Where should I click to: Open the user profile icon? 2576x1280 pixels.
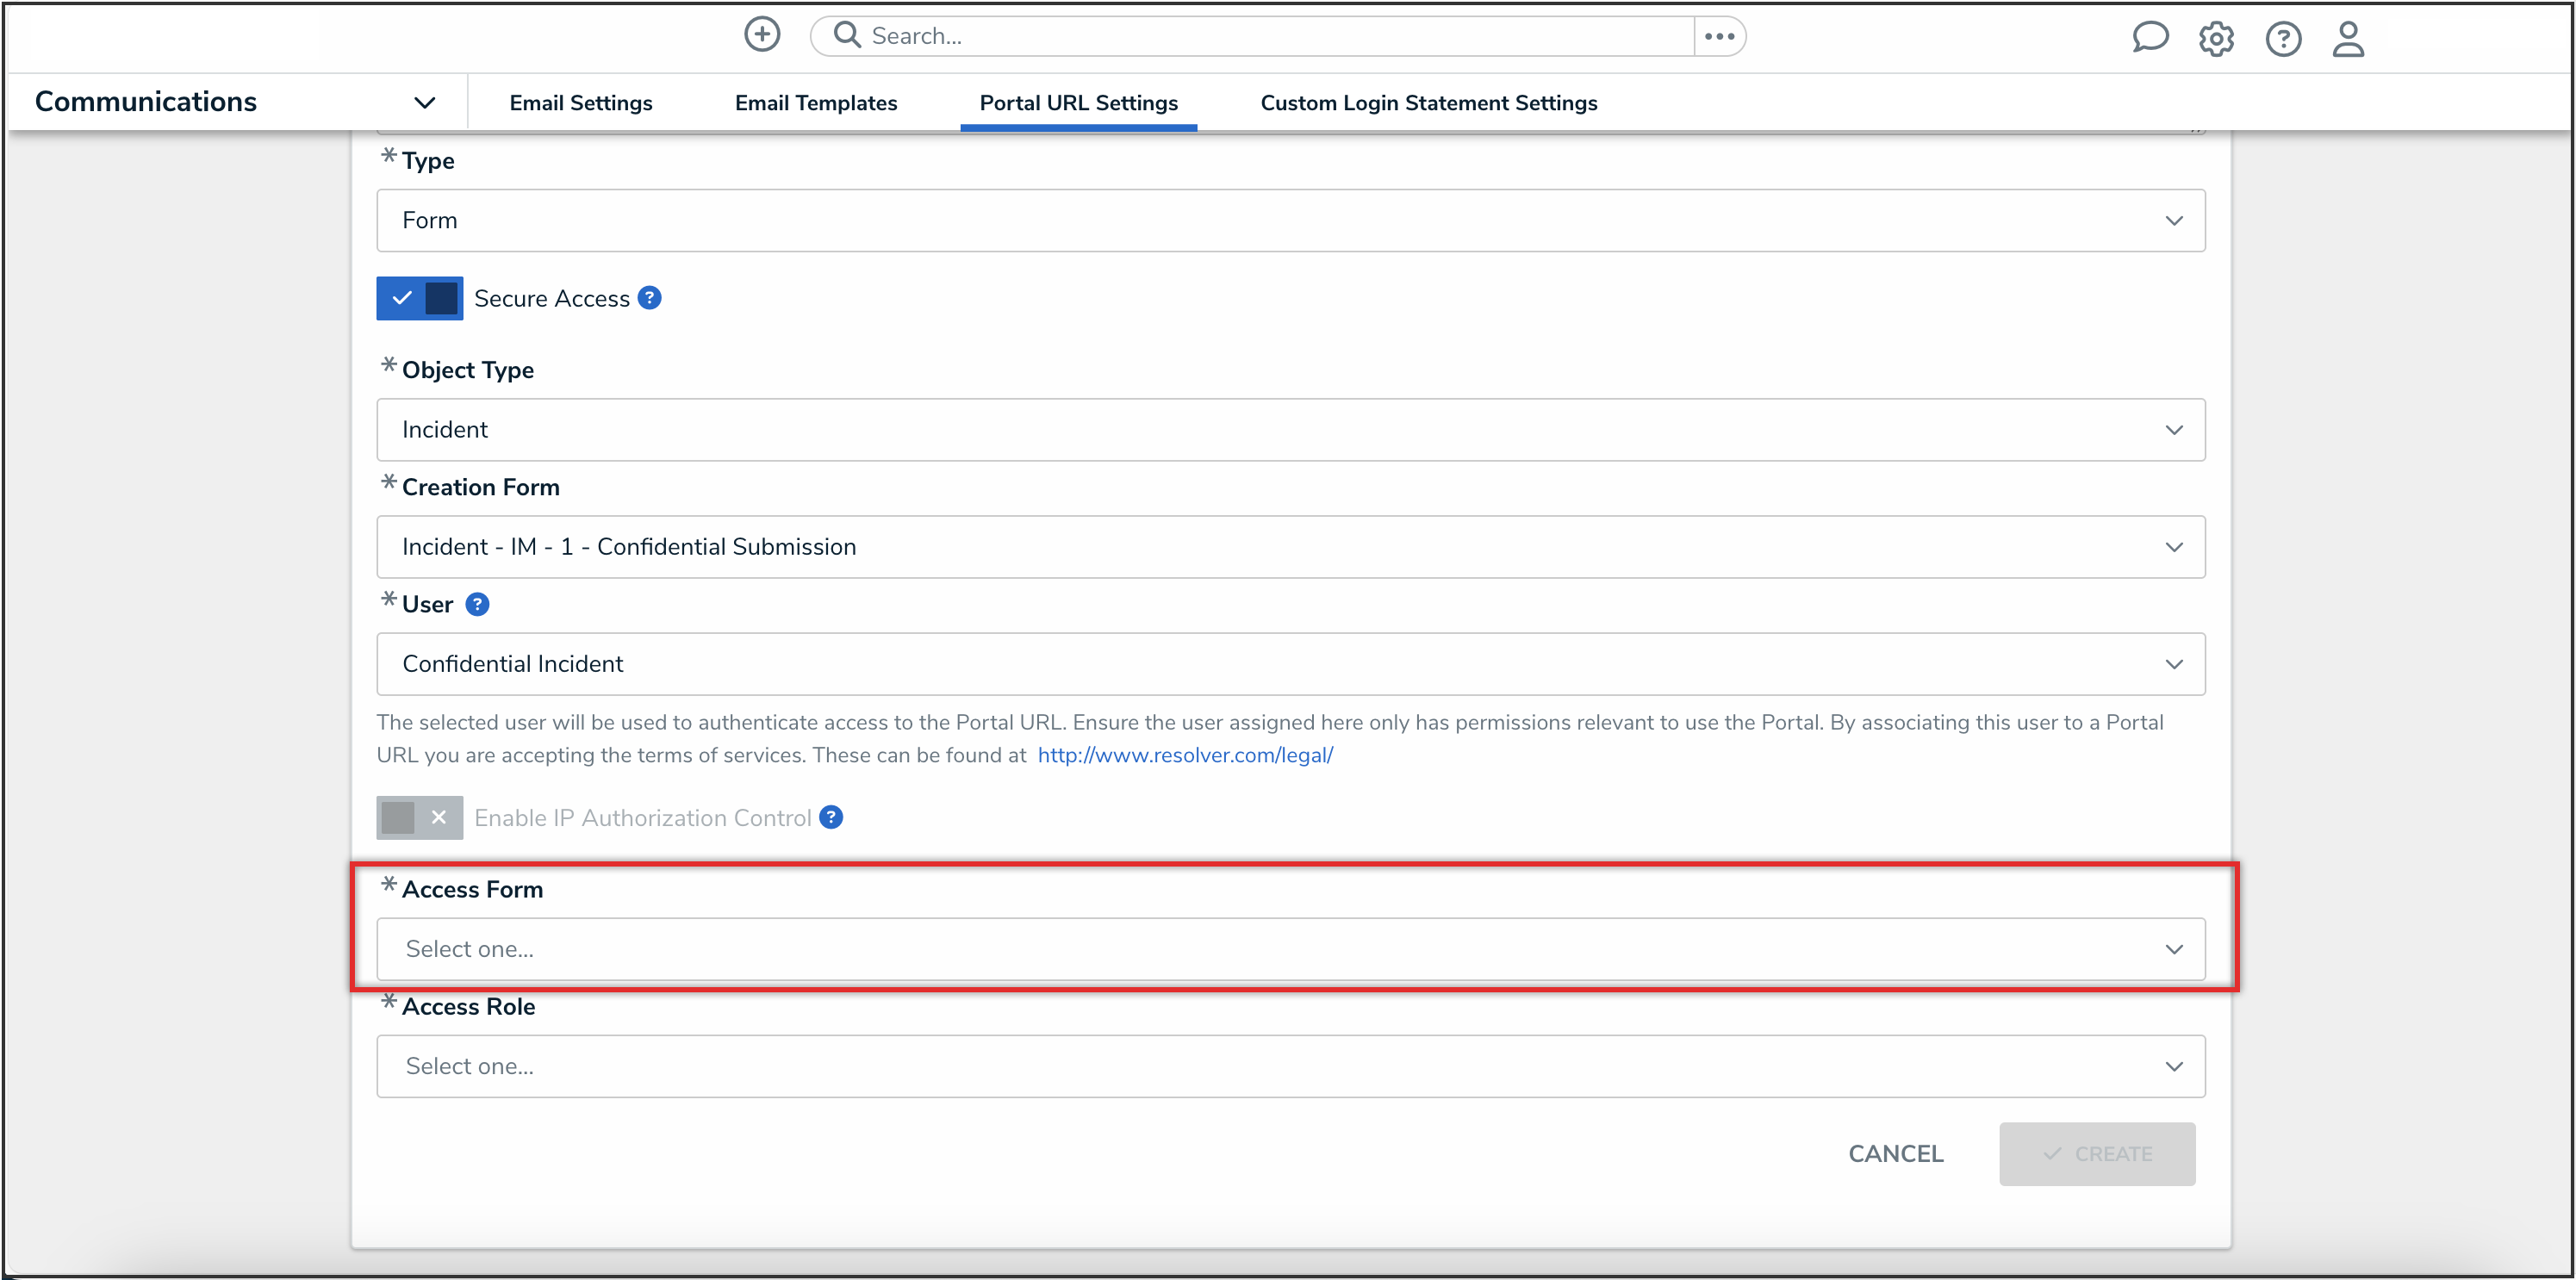tap(2348, 39)
